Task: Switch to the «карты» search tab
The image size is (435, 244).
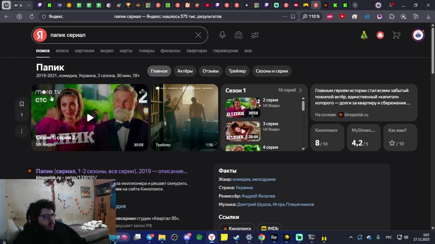Action: point(126,50)
